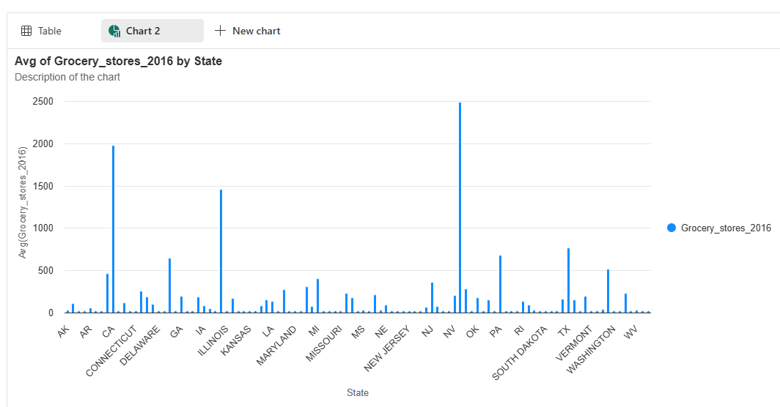Switch to the Table tab
Image resolution: width=780 pixels, height=407 pixels.
[49, 31]
